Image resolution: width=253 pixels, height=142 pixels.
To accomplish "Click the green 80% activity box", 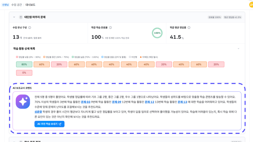I will (x=24, y=65).
